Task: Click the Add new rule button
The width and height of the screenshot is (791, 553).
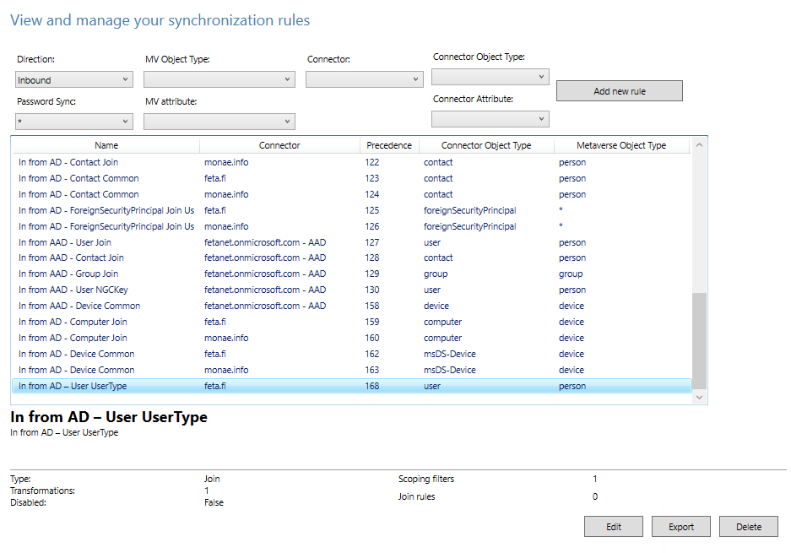Action: coord(619,91)
